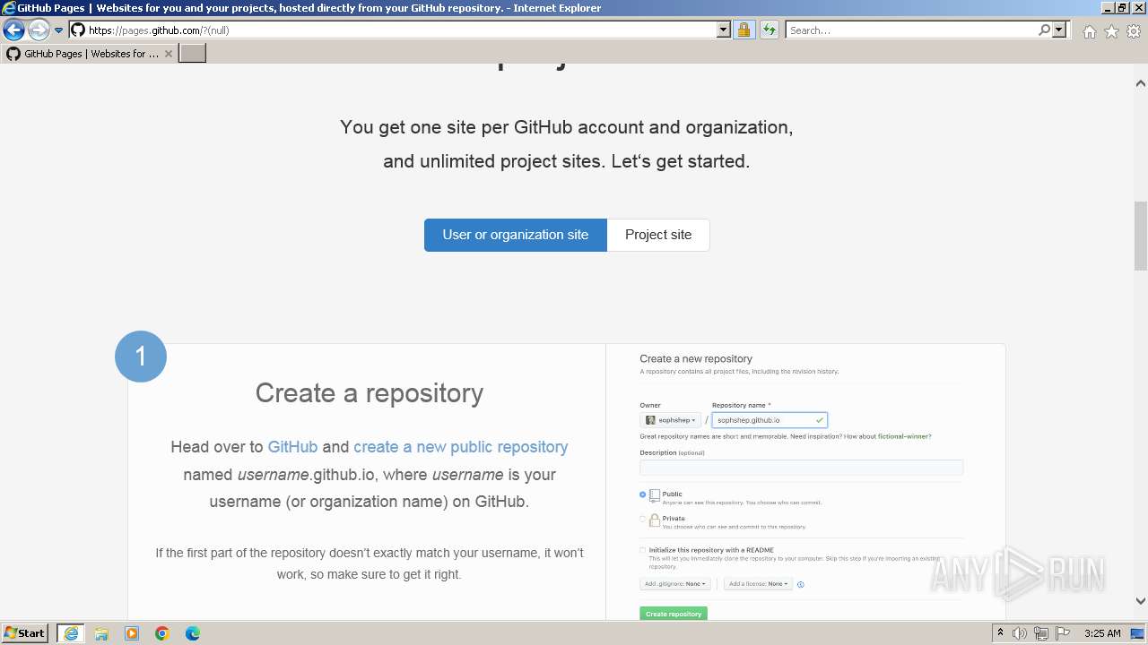Image resolution: width=1148 pixels, height=645 pixels.
Task: Show hidden tray icons arrow
Action: coord(1000,633)
